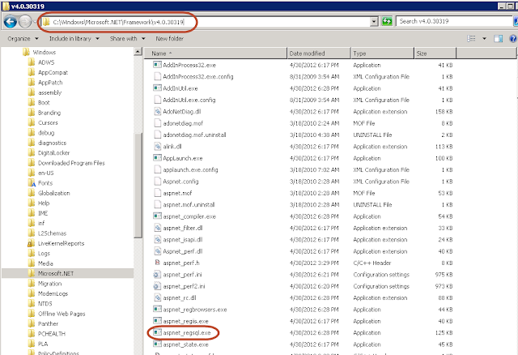Viewport: 518px width, 355px height.
Task: Open the ADWS folder in the tree
Action: tap(46, 62)
